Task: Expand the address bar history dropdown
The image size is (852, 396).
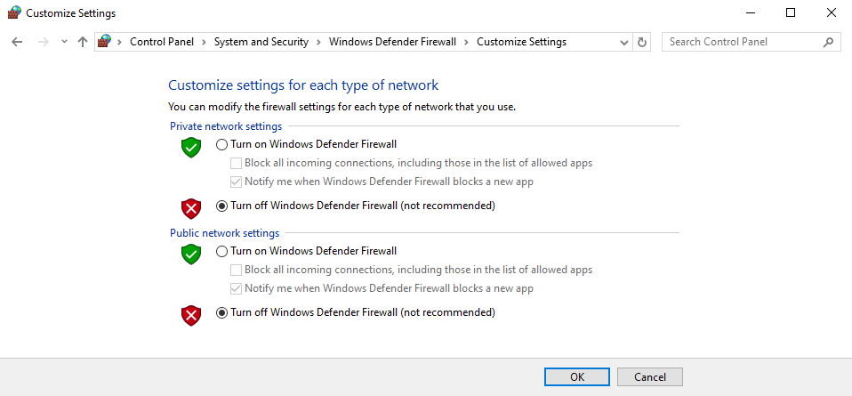Action: pyautogui.click(x=623, y=42)
